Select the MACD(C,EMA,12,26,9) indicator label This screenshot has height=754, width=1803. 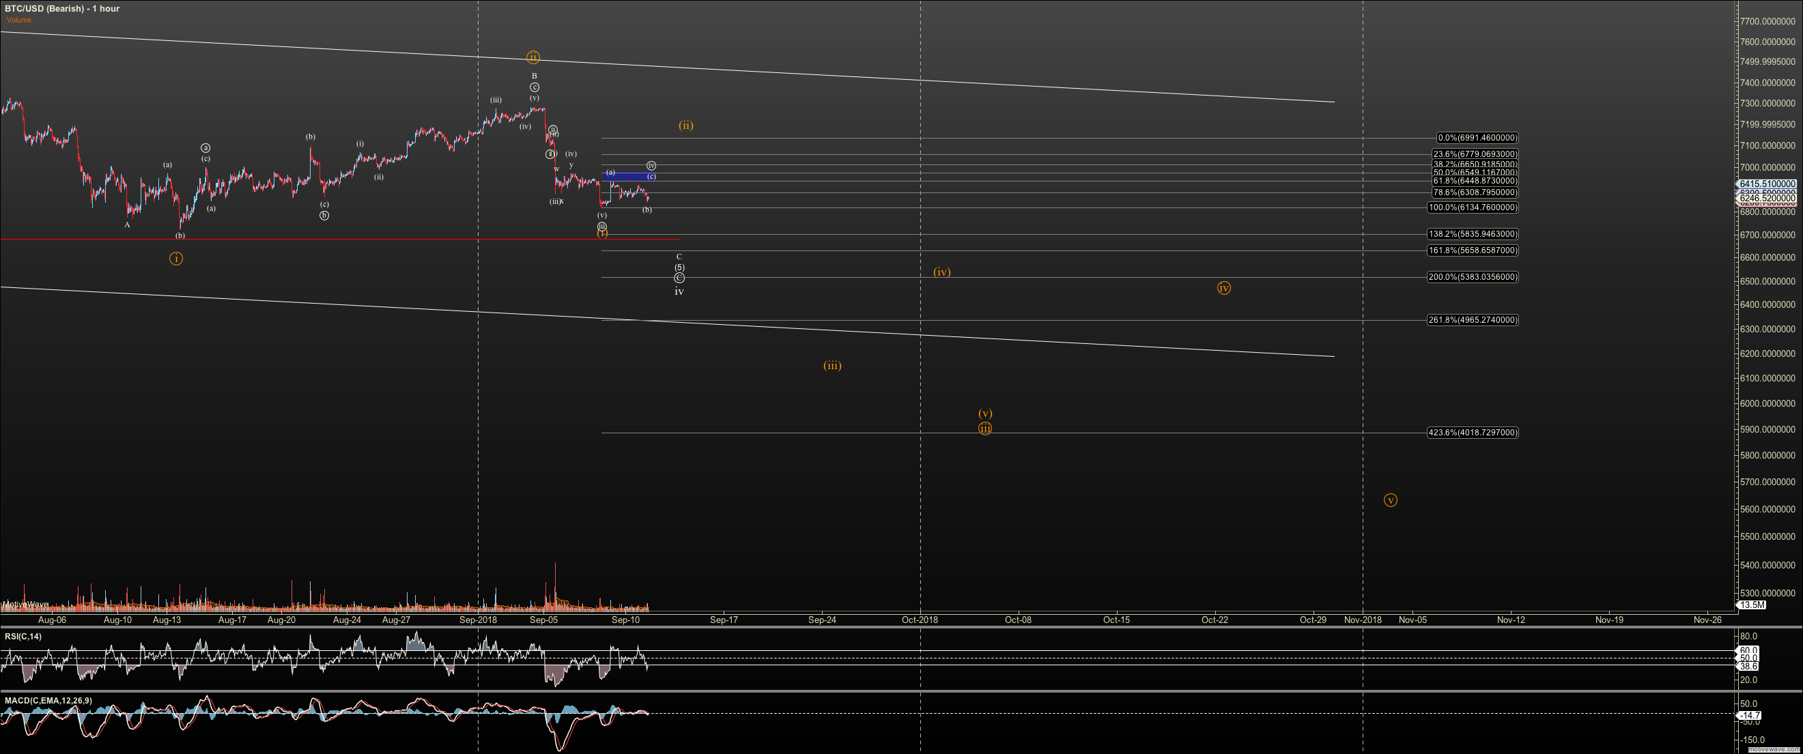[x=48, y=700]
